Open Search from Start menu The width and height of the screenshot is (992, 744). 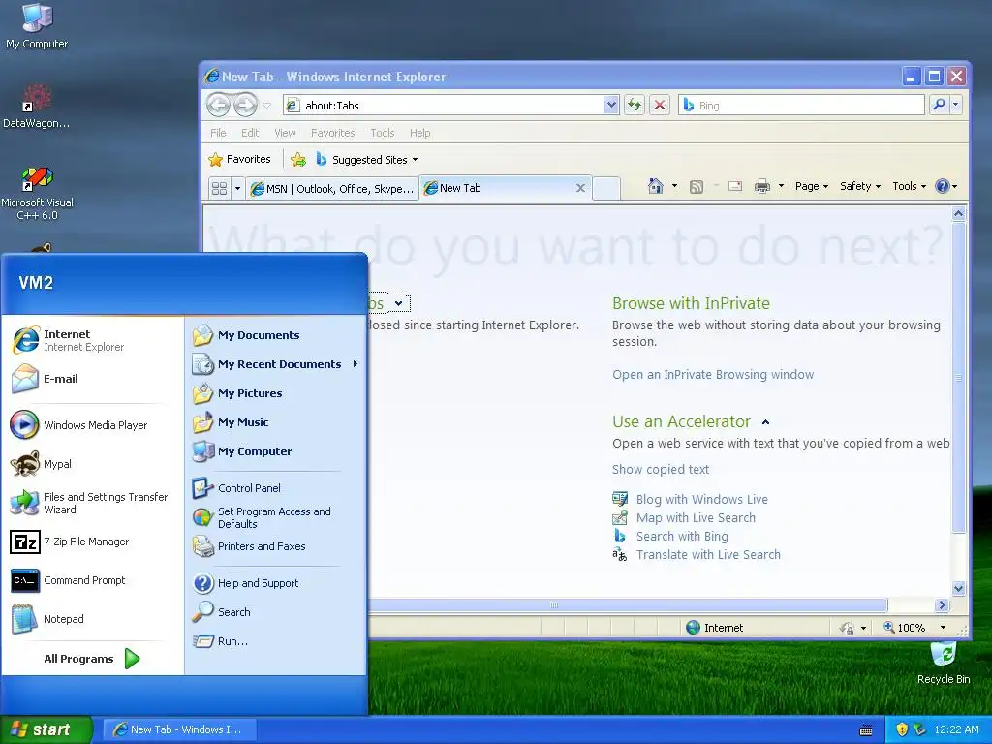point(275,612)
